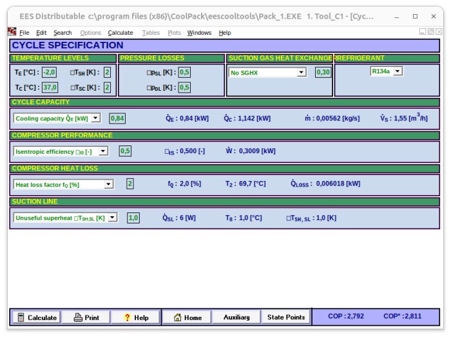Expand the Unuseful superheat dropdown
The height and width of the screenshot is (338, 451).
pyautogui.click(x=113, y=218)
